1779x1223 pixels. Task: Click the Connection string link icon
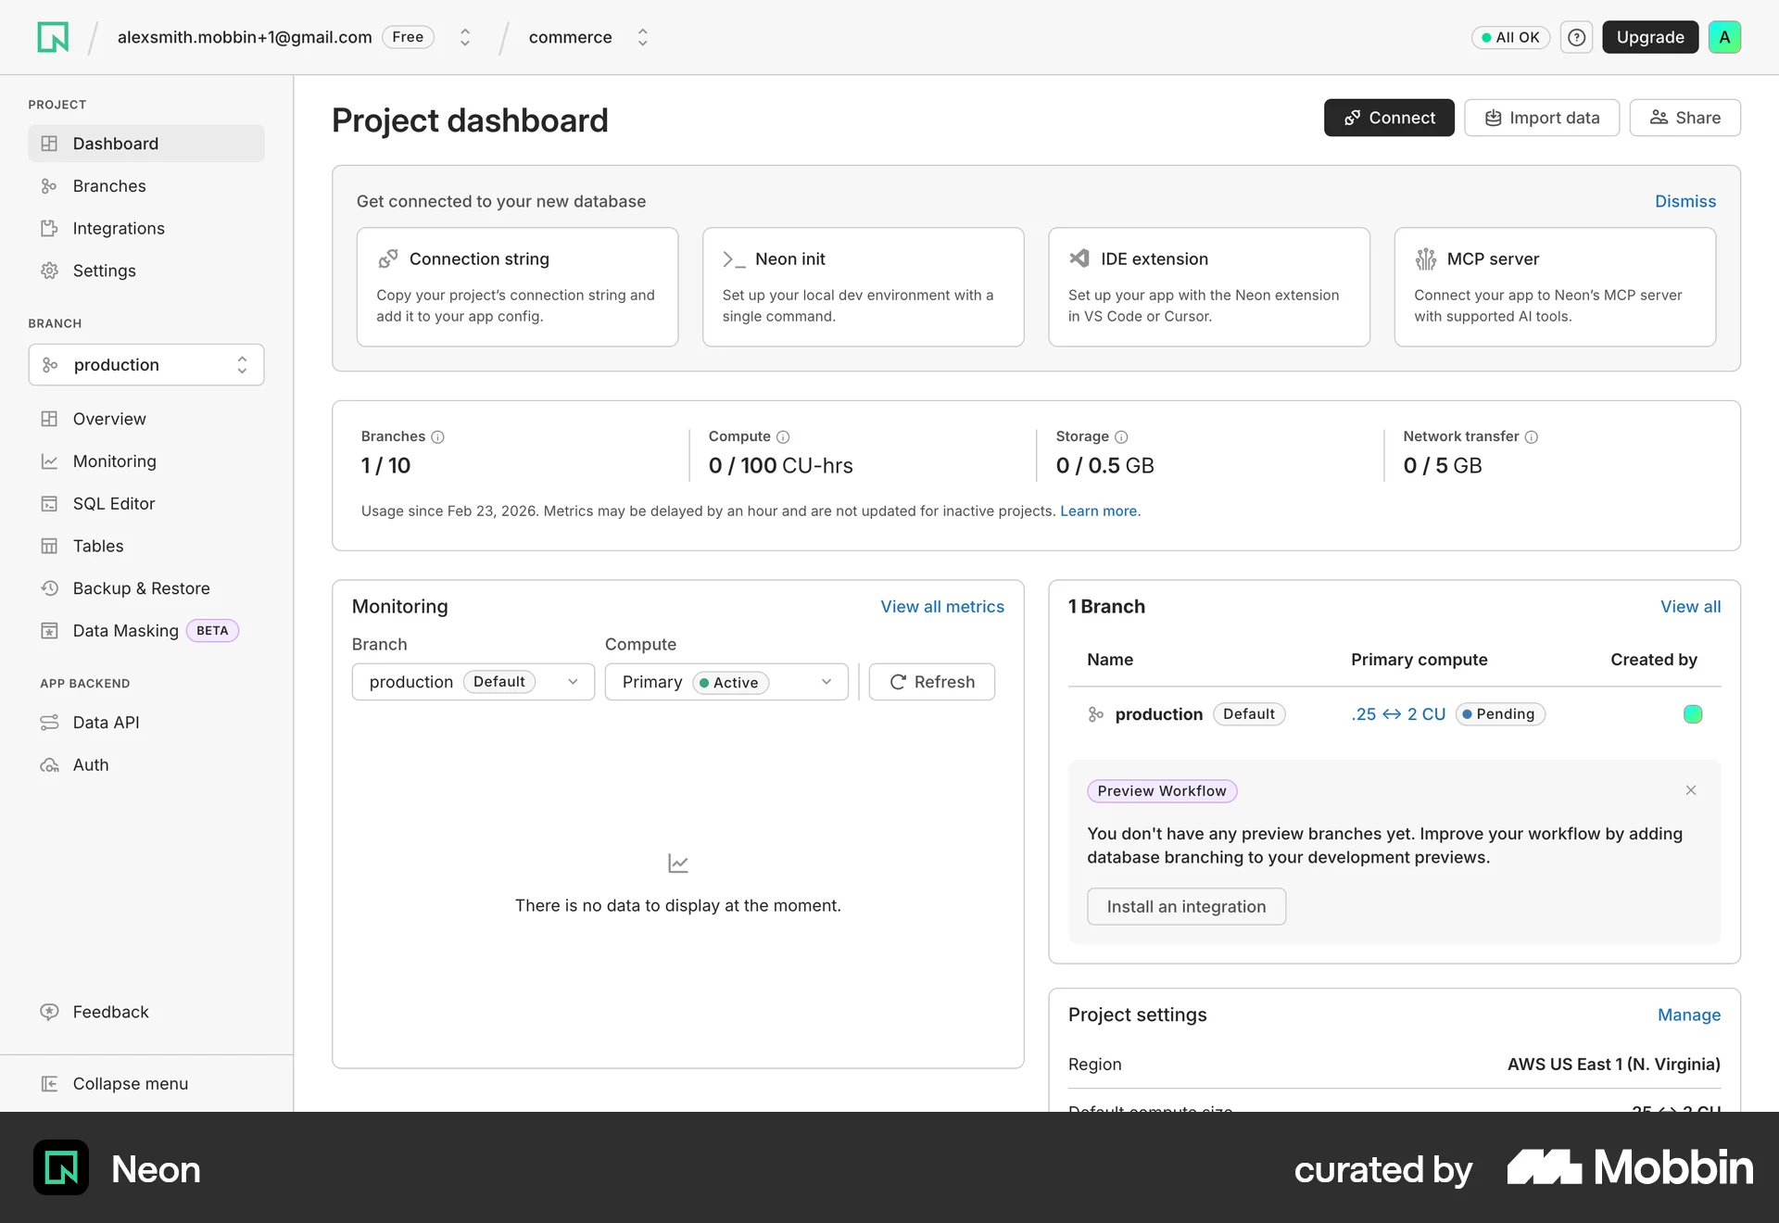(x=388, y=258)
